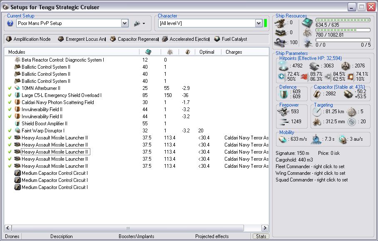
Task: Click the Large C5-L Shield Overload icon
Action: 17,95
